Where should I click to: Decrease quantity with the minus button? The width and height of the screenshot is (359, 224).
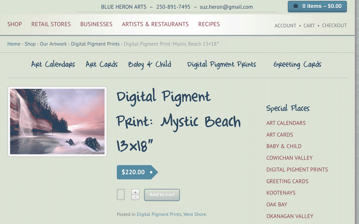135,197
